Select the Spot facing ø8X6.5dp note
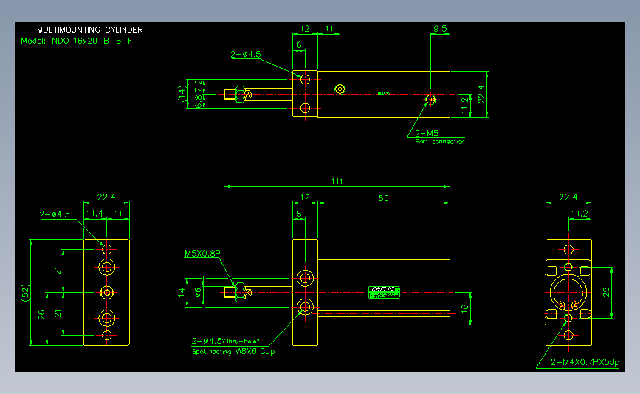 point(233,351)
